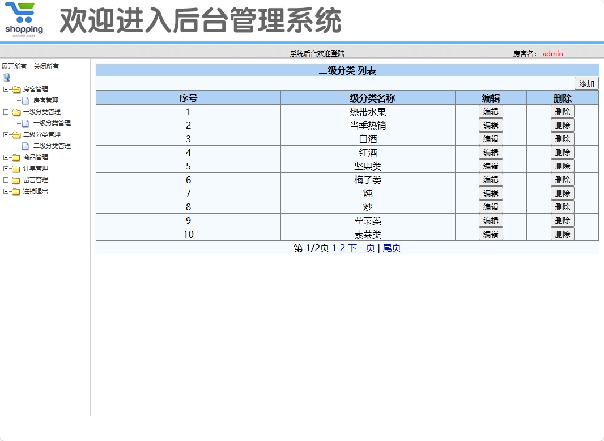Click the 二级分类 列表 title

[x=347, y=70]
